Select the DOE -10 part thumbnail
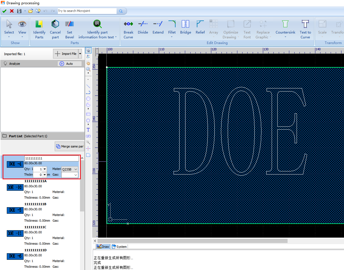 click(x=15, y=187)
